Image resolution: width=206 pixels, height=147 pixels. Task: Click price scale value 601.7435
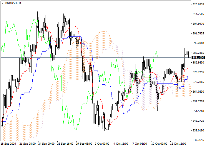pos(198,34)
